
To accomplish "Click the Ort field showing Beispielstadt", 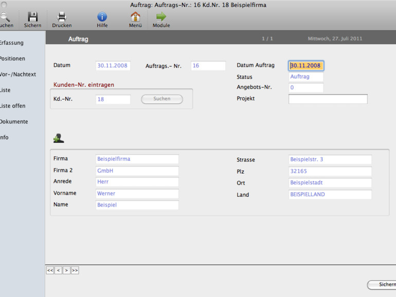I will click(x=330, y=183).
